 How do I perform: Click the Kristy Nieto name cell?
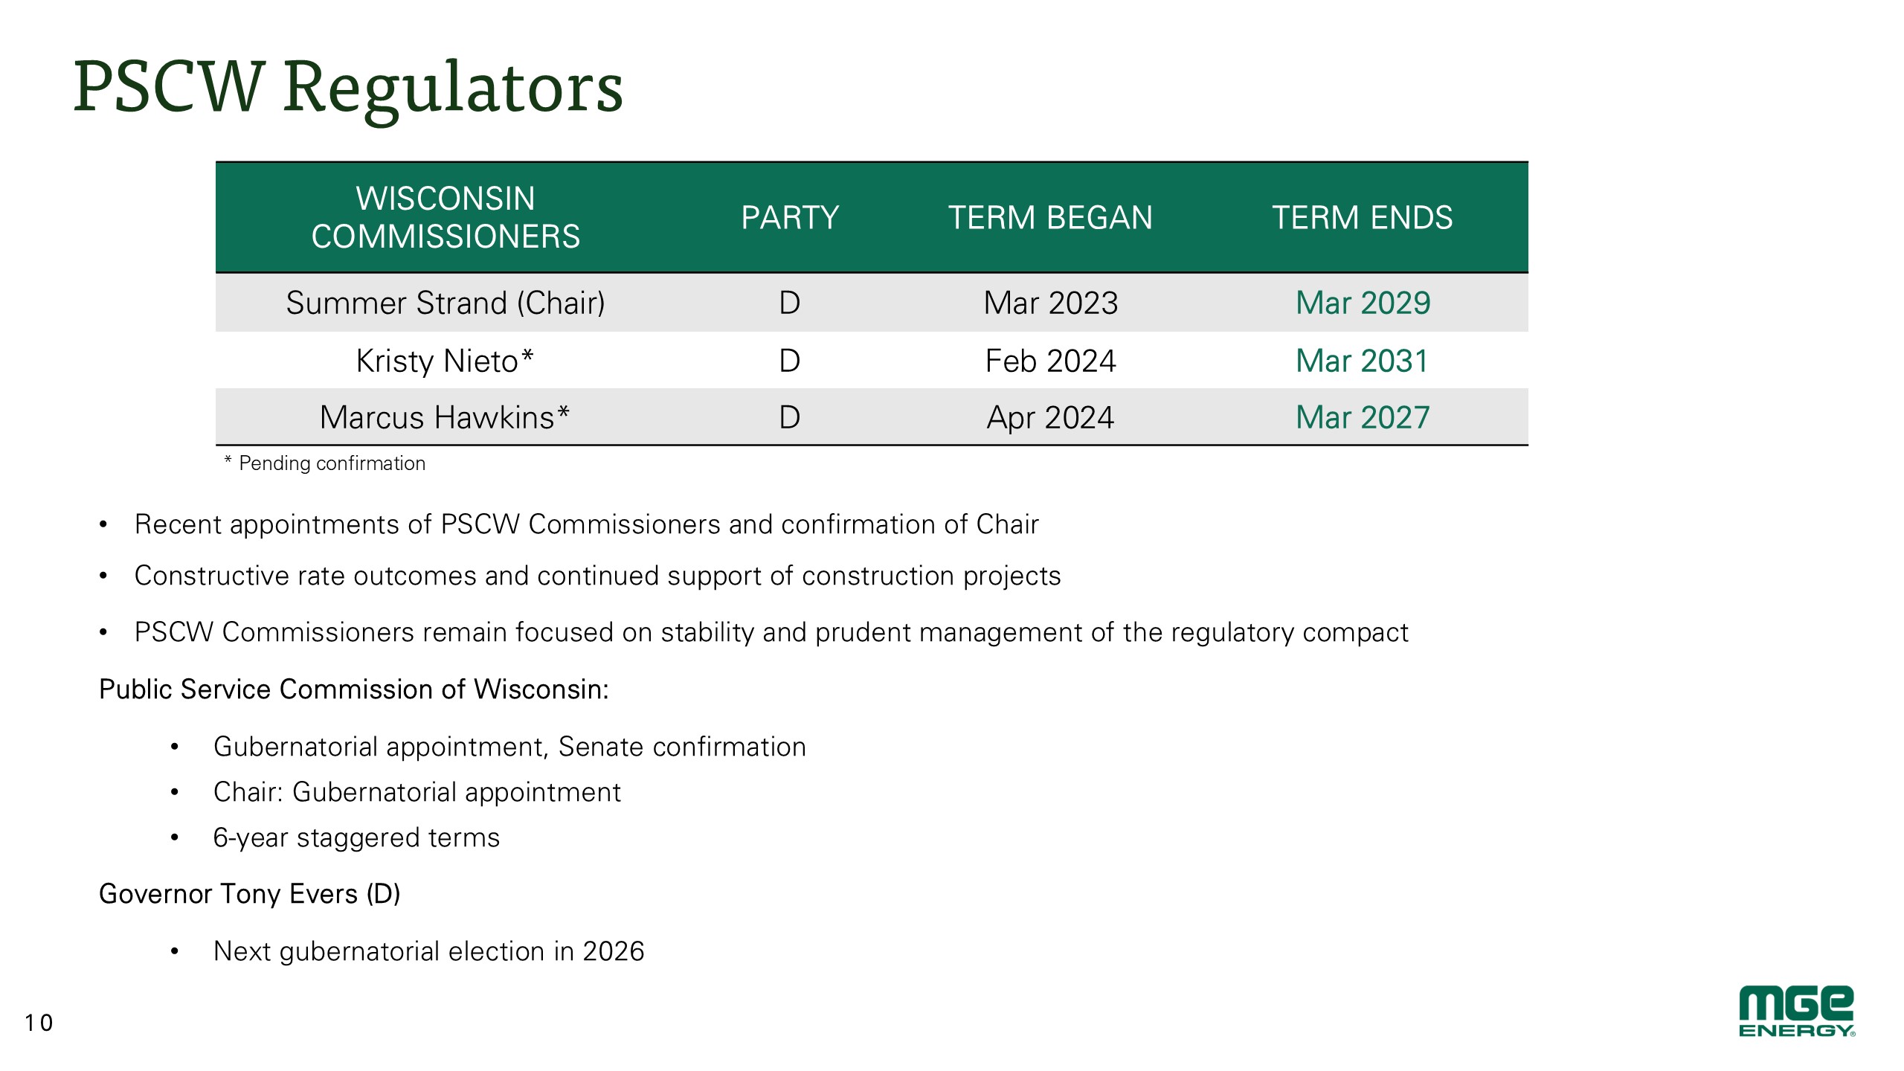(445, 361)
